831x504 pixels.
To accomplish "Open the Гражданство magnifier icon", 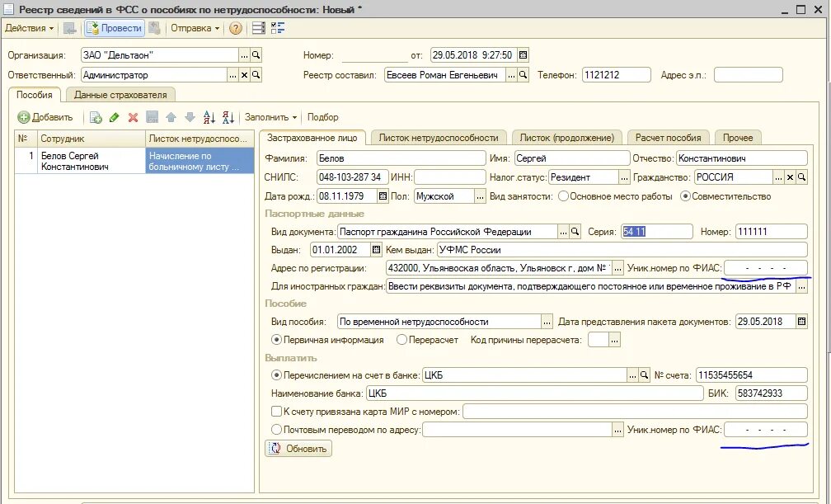I will click(x=801, y=177).
